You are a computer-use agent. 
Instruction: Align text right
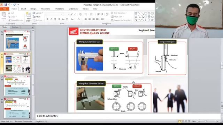pyautogui.click(x=93, y=19)
